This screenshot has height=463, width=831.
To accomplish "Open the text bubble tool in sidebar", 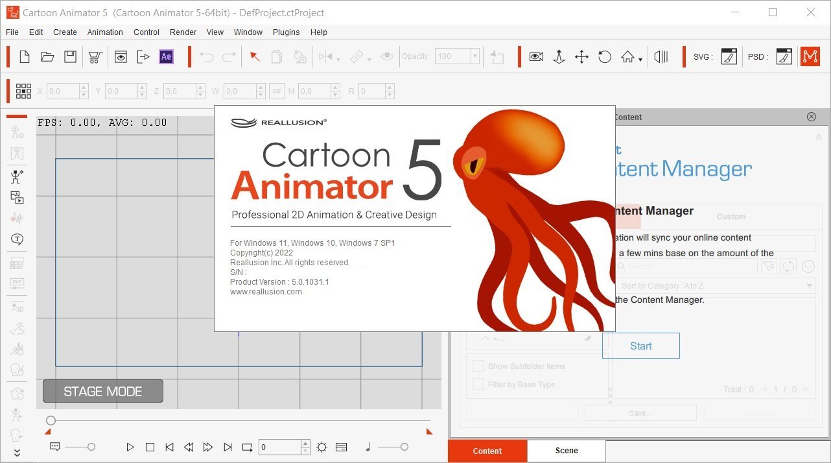I will click(x=17, y=239).
